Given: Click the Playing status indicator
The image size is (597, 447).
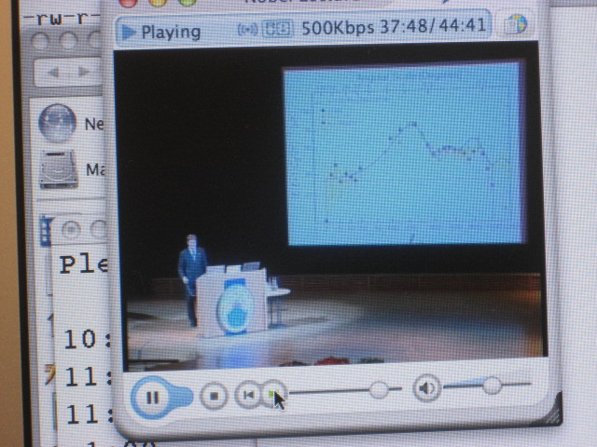Looking at the screenshot, I should point(161,32).
